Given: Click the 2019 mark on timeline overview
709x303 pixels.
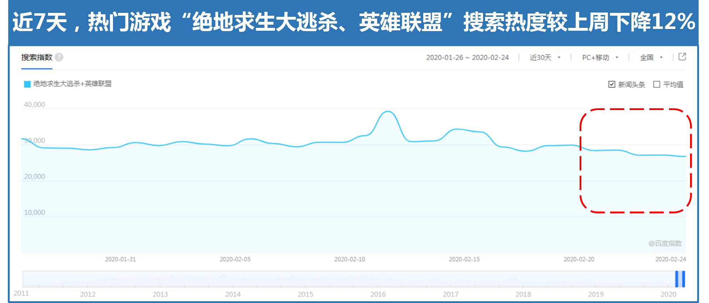Looking at the screenshot, I should pos(596,294).
